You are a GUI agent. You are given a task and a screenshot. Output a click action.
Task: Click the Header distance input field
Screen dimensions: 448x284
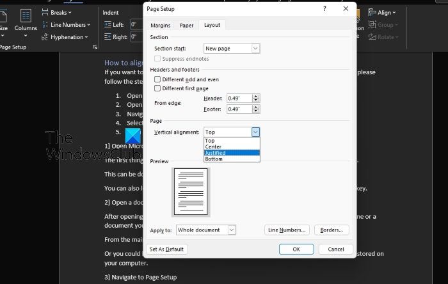239,99
